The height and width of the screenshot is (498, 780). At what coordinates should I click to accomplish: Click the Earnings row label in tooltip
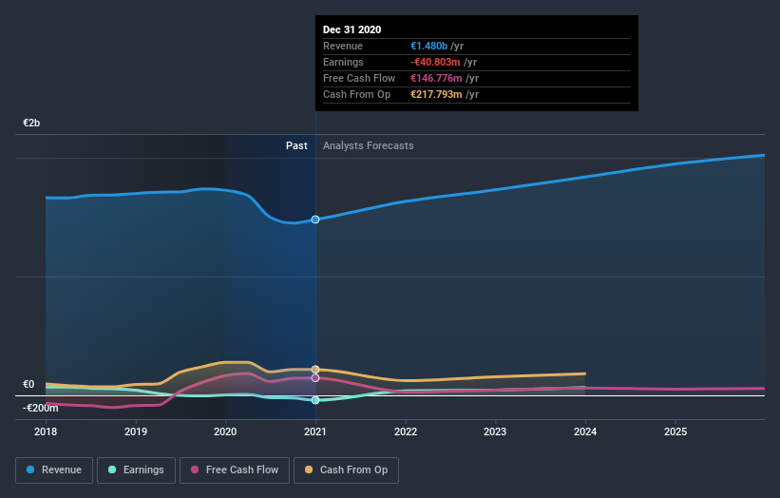click(x=343, y=62)
